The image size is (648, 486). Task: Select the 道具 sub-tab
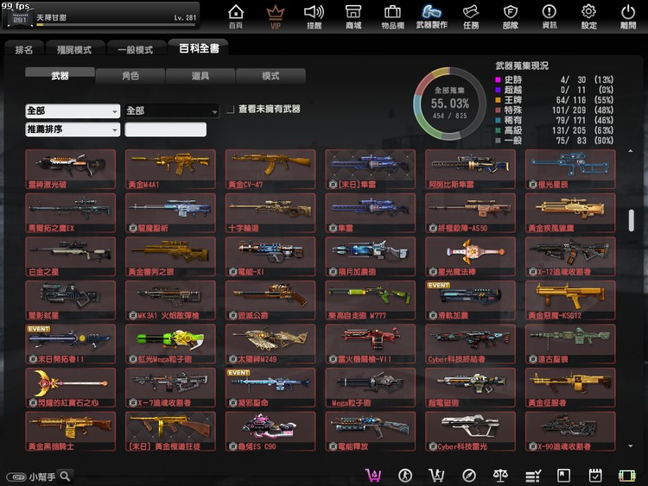[x=200, y=76]
